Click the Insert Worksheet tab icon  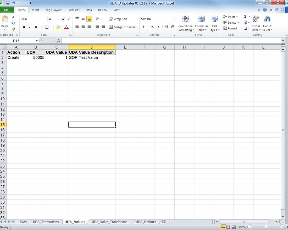163,222
